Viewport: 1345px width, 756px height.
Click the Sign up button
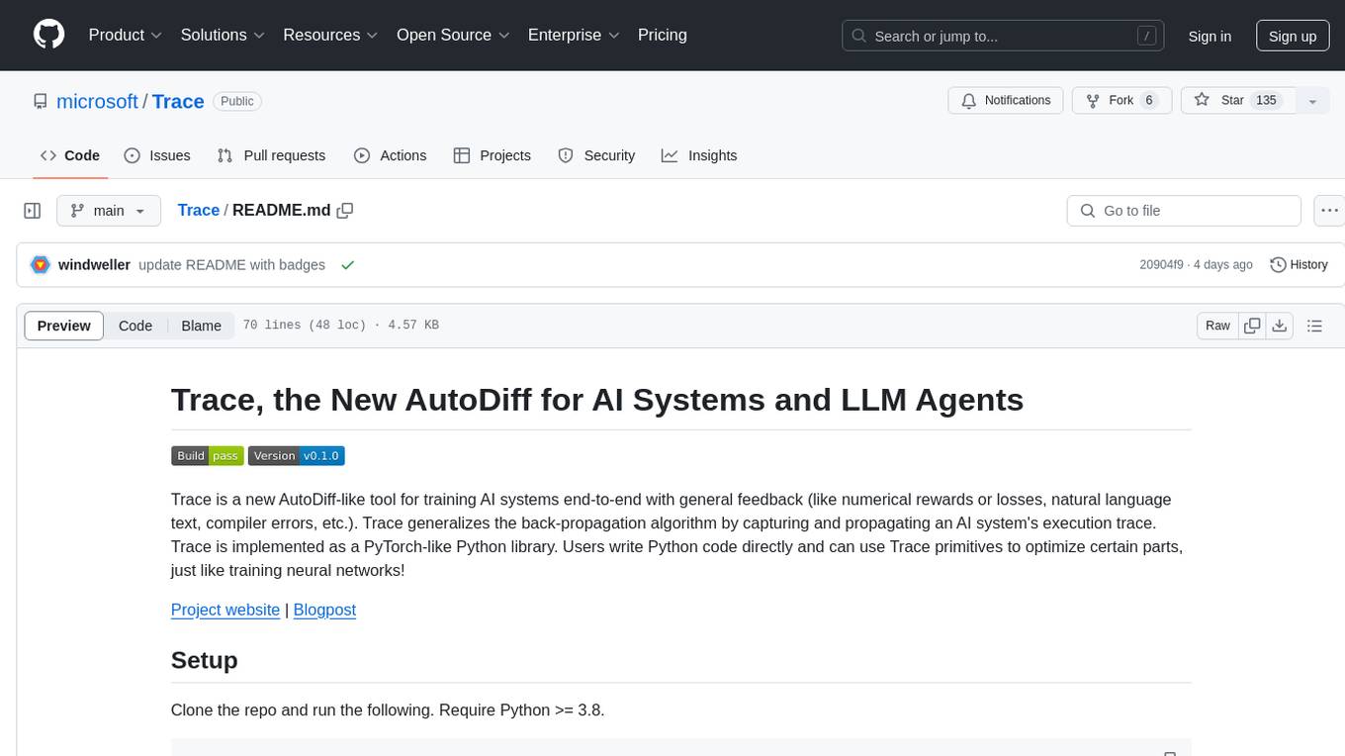coord(1293,36)
